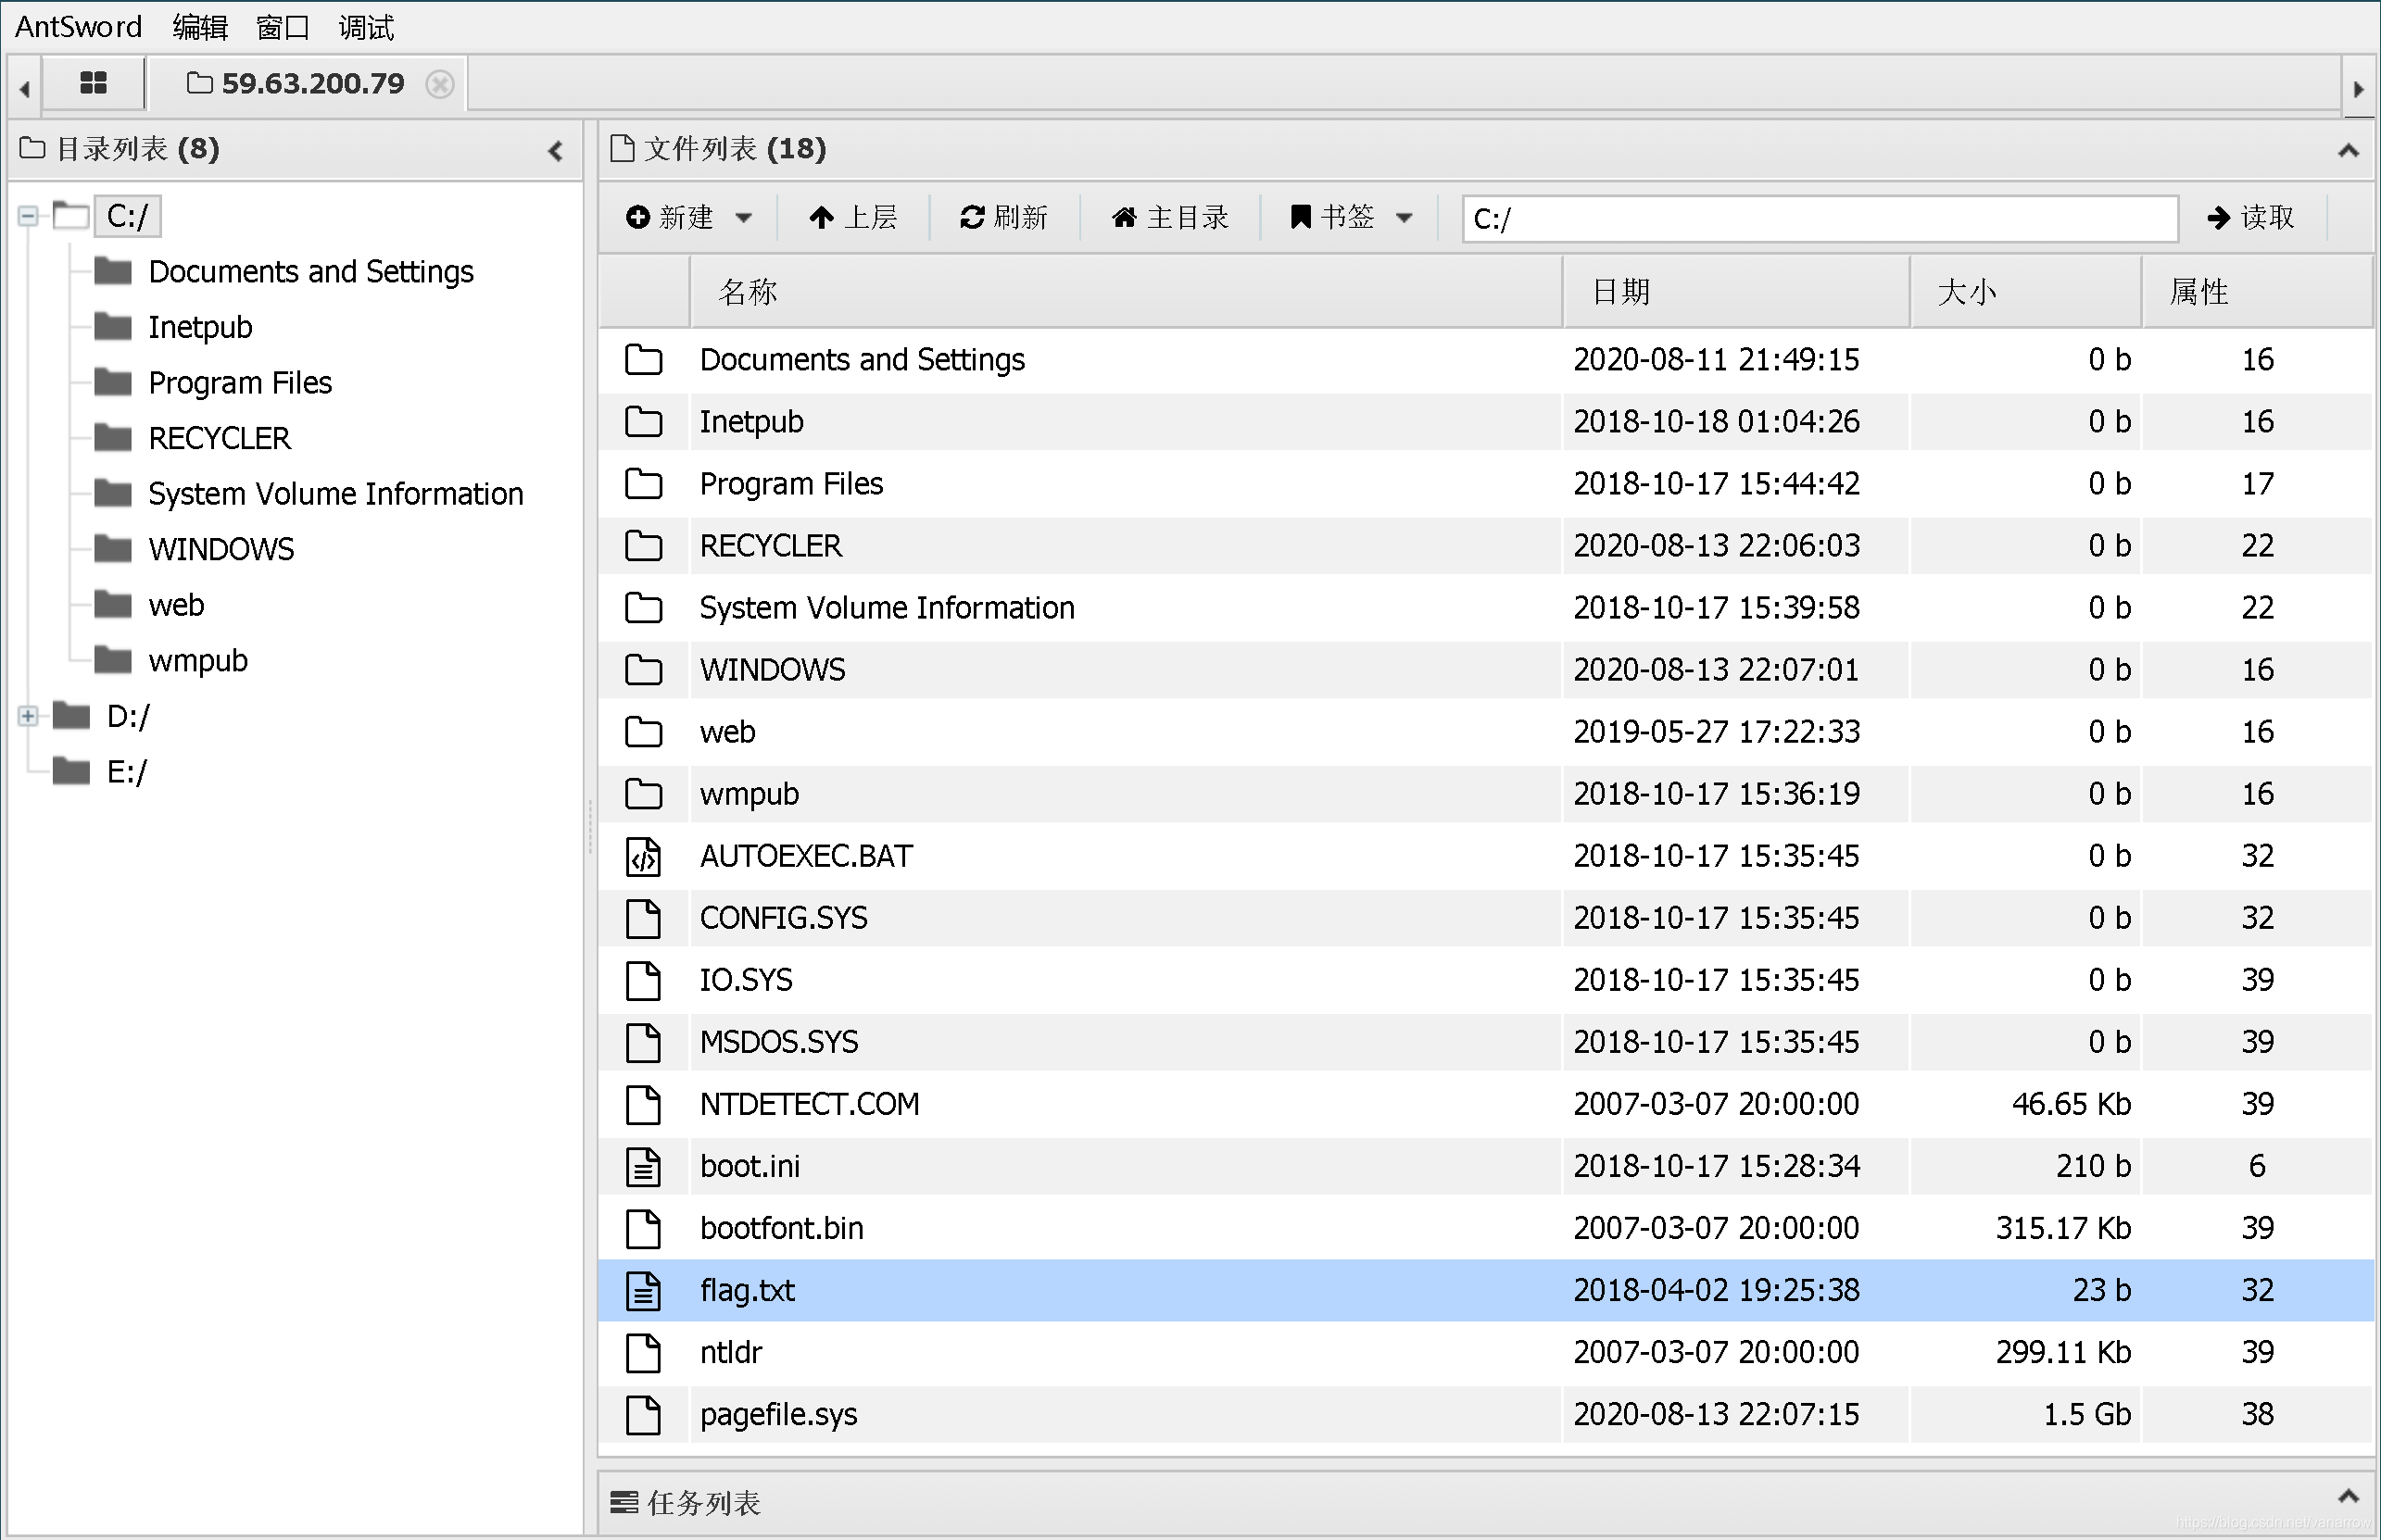The height and width of the screenshot is (1540, 2381).
Task: Open the 调试 menu
Action: (x=366, y=27)
